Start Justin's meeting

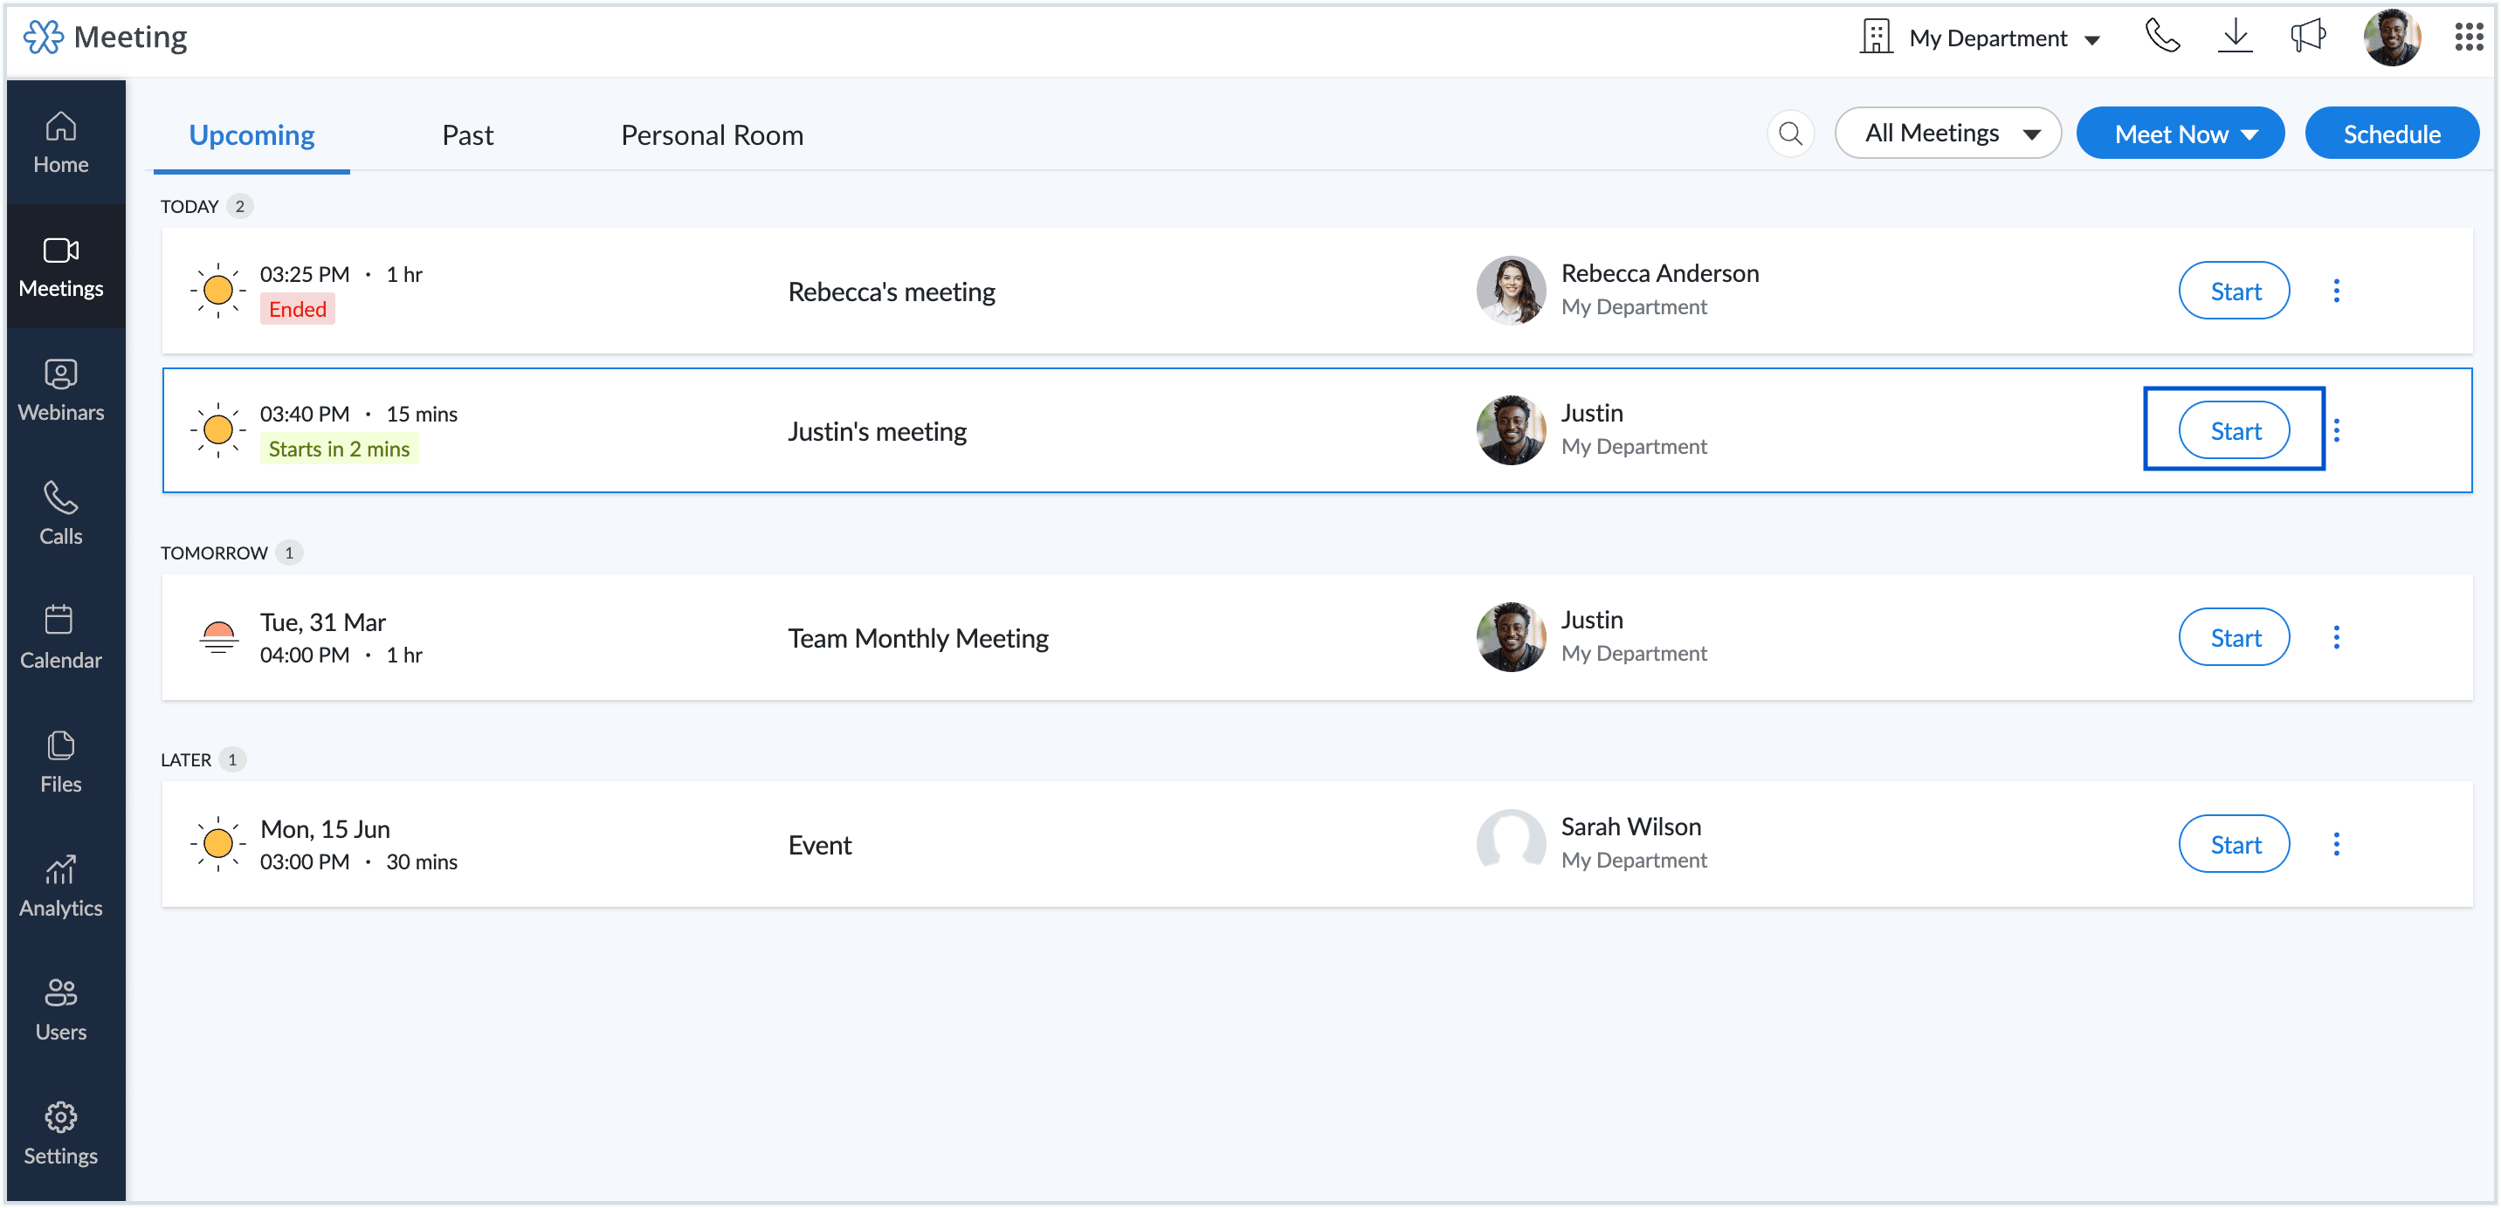coord(2233,429)
